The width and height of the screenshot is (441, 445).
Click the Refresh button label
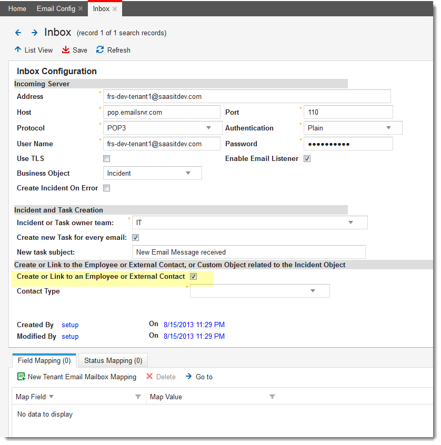(x=119, y=50)
